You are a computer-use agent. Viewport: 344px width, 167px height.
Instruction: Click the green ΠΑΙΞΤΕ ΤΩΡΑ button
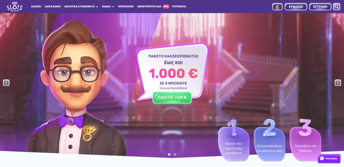tap(172, 98)
